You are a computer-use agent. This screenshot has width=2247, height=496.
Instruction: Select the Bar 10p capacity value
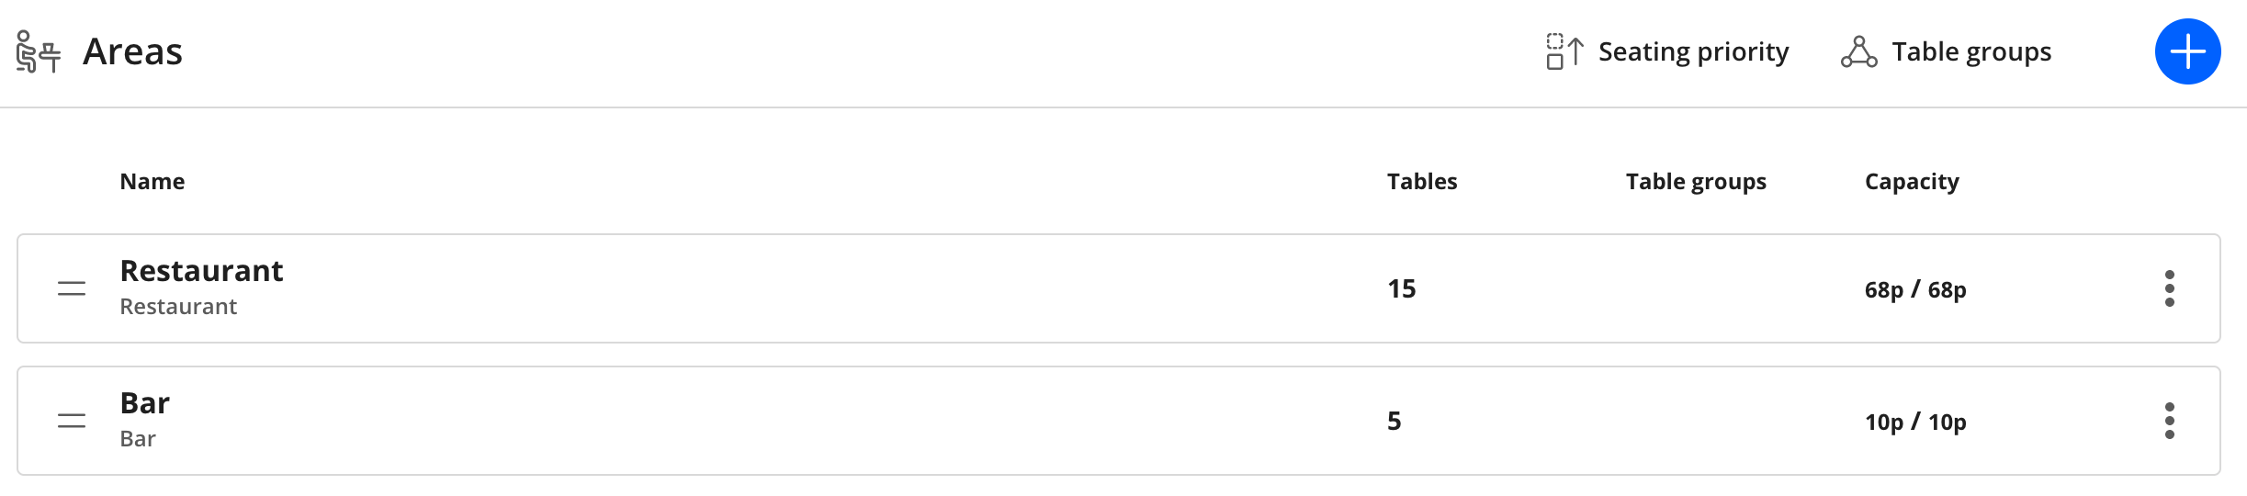pos(1915,422)
